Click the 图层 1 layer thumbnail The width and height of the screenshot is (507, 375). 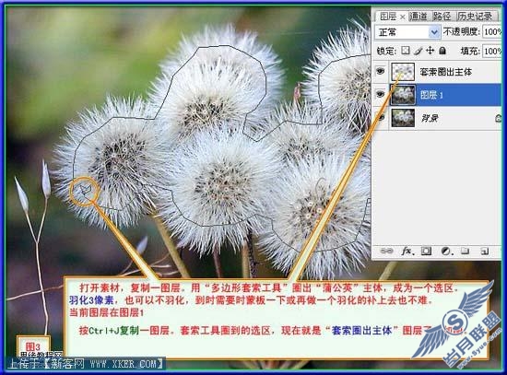pyautogui.click(x=403, y=95)
